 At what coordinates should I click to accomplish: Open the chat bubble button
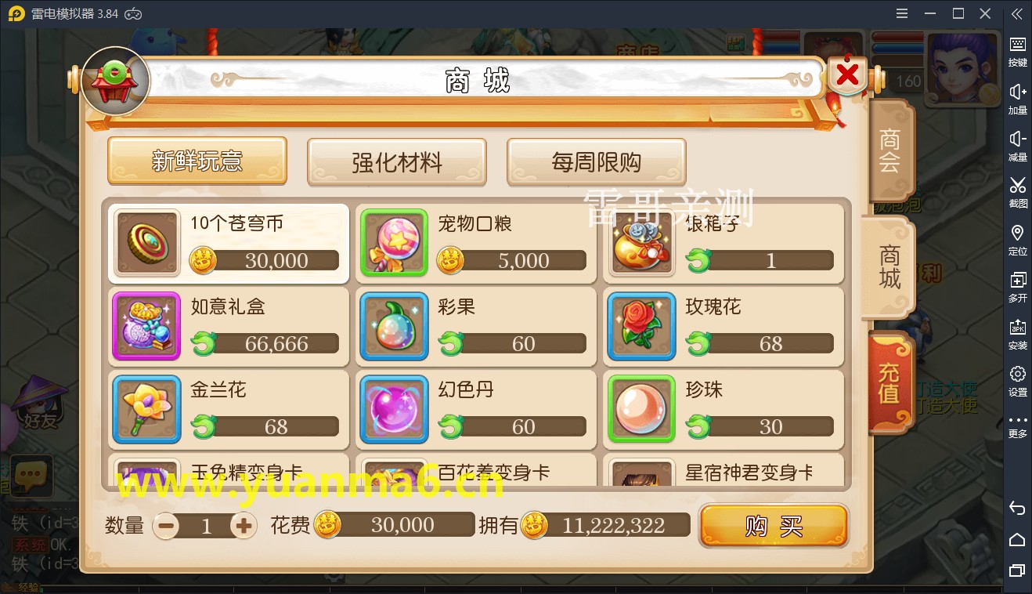(x=31, y=473)
